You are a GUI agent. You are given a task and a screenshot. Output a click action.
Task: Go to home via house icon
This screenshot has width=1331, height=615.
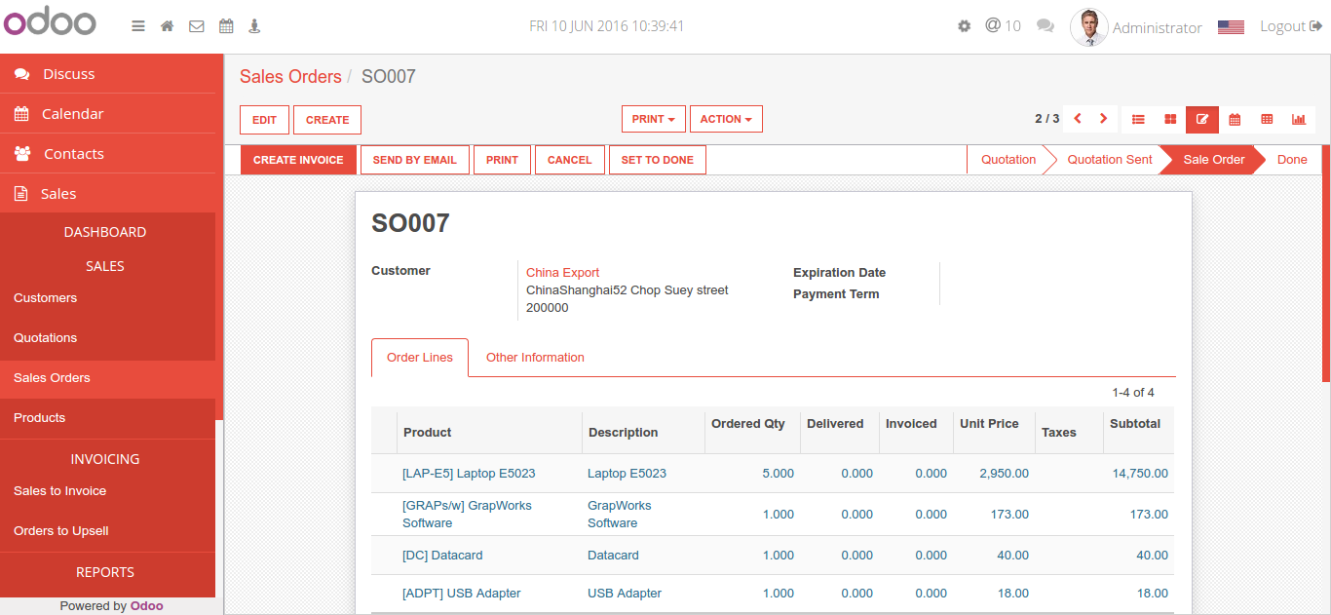tap(168, 26)
